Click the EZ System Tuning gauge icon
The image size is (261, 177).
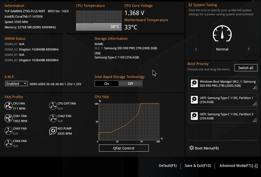[222, 33]
